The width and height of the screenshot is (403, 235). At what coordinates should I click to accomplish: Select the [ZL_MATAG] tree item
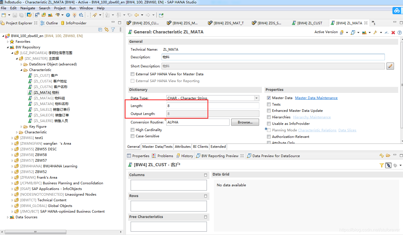pyautogui.click(x=46, y=98)
